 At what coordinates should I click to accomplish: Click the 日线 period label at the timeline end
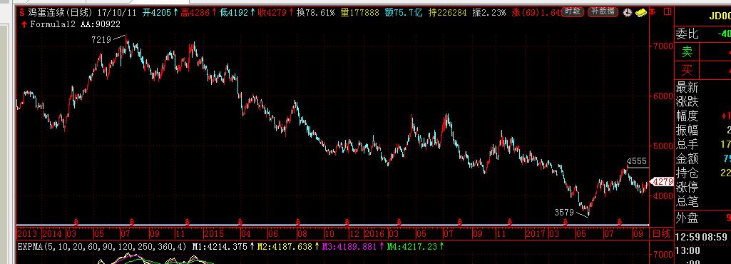click(661, 233)
